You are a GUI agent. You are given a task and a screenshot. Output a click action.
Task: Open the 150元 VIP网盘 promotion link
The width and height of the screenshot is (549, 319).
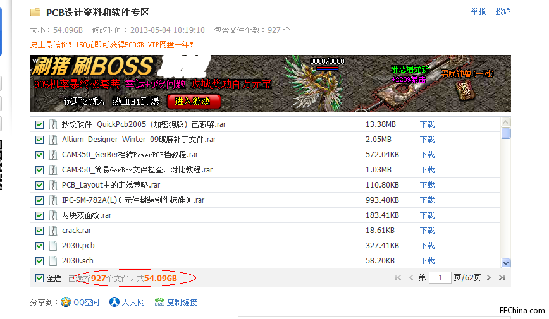coord(112,45)
